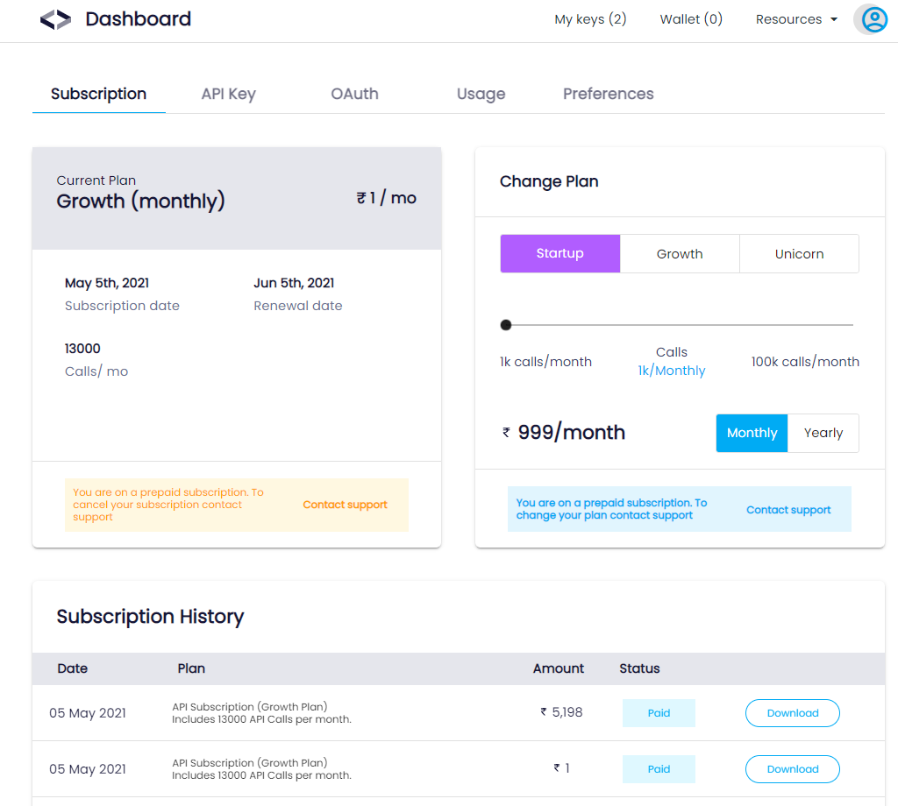
Task: Click the Status column header
Action: coord(639,668)
